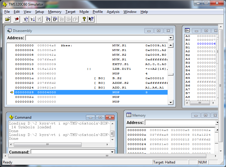This screenshot has height=167, width=226.
Task: Click the Memory Address input field
Action: click(180, 122)
